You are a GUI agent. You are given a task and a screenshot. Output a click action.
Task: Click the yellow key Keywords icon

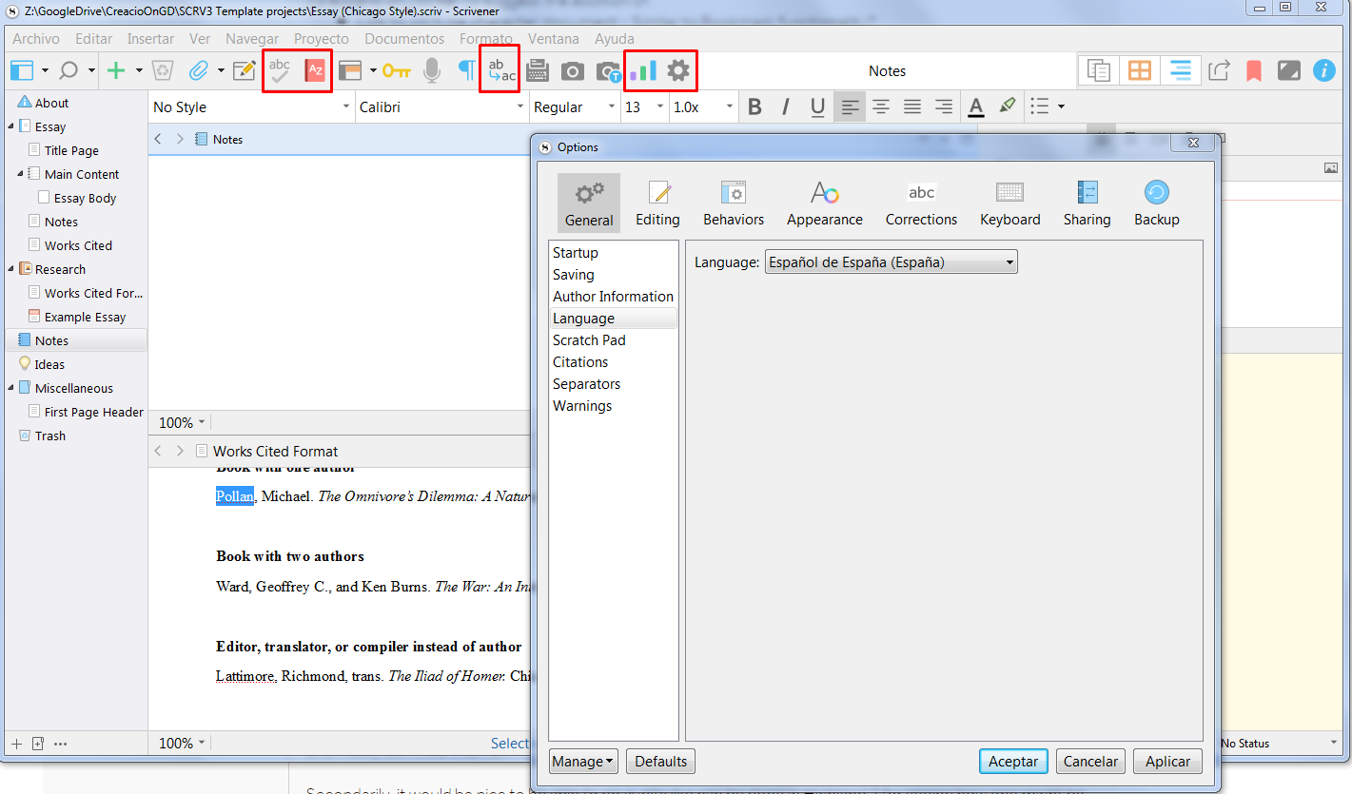pyautogui.click(x=396, y=70)
